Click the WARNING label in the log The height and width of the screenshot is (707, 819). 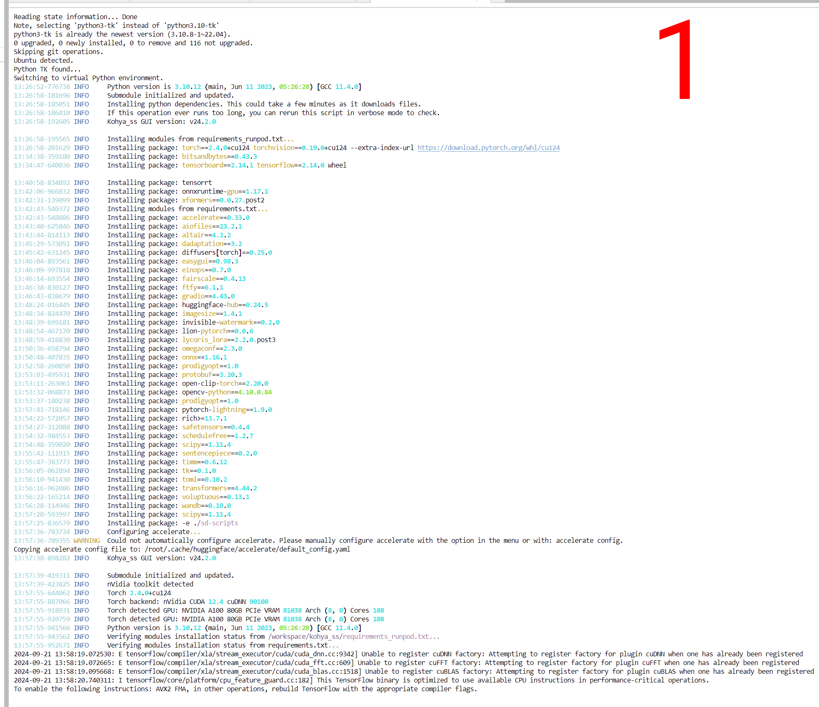86,540
